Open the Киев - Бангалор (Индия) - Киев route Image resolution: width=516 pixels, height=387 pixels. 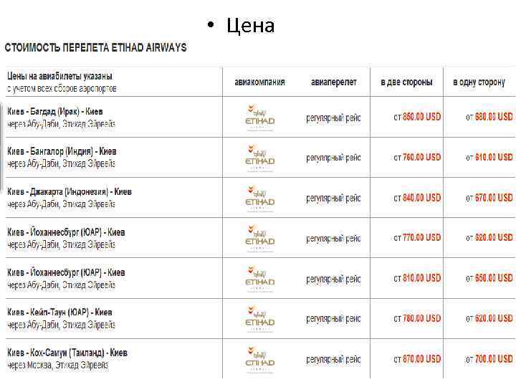[x=62, y=152]
